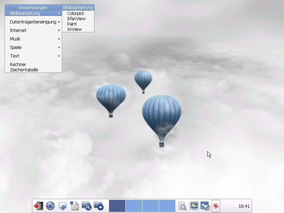Click the Anwendungen menu title
Image resolution: width=284 pixels, height=213 pixels.
point(33,7)
